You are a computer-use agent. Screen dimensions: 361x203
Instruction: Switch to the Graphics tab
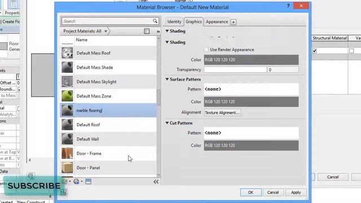(193, 21)
